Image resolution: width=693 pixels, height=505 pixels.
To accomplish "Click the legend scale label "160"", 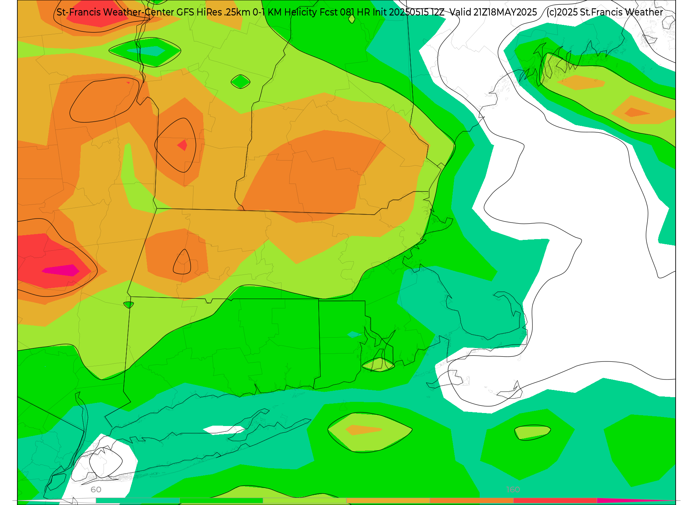I will point(513,489).
